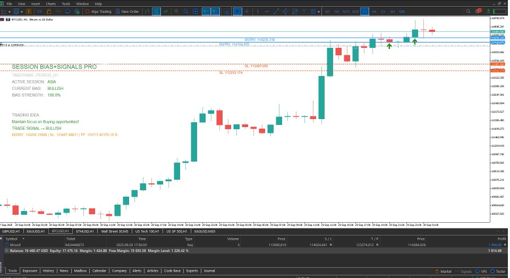Switch timeframe to H4
510x278 pixels.
pyautogui.click(x=374, y=11)
